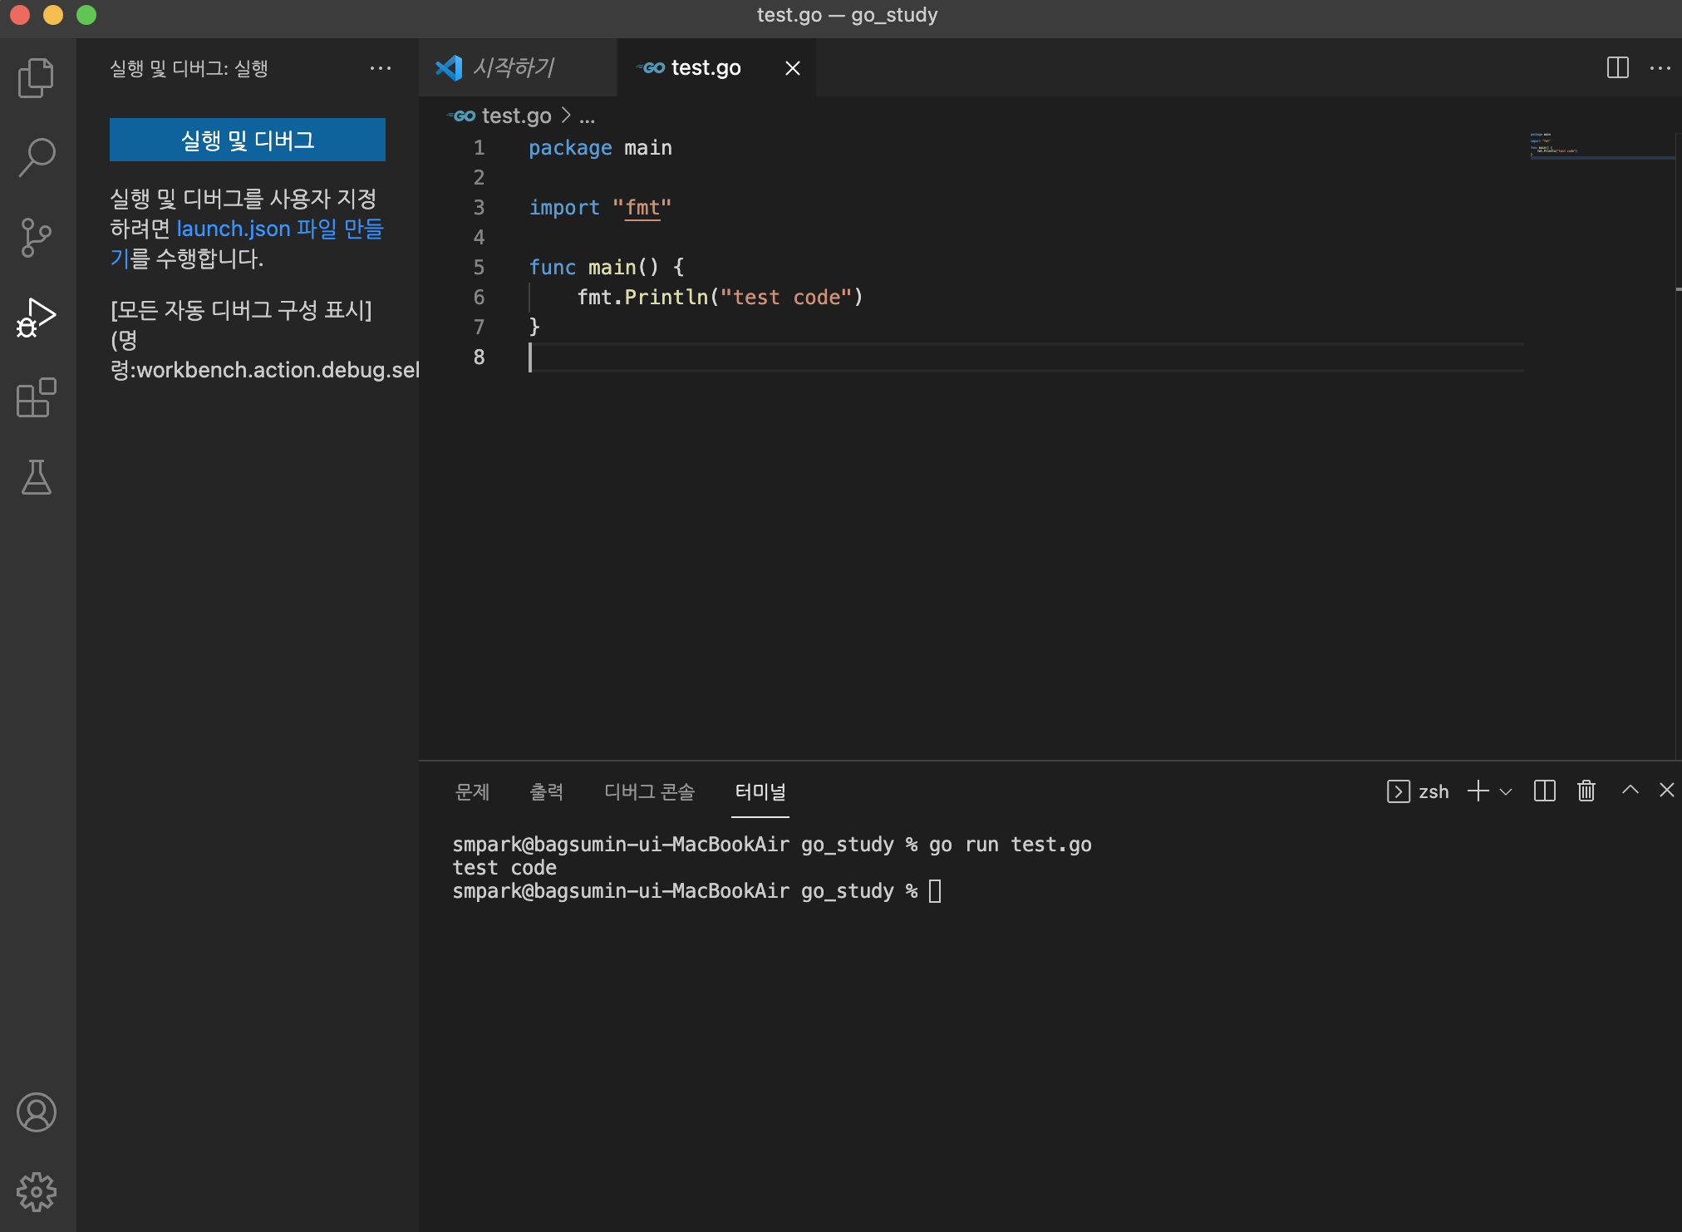Screen dimensions: 1682x1232
Task: Click the code minimap preview
Action: click(x=1554, y=145)
